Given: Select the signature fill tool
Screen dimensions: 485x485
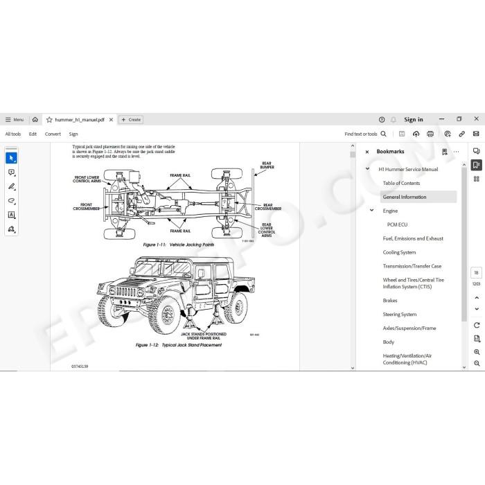Looking at the screenshot, I should click(12, 229).
